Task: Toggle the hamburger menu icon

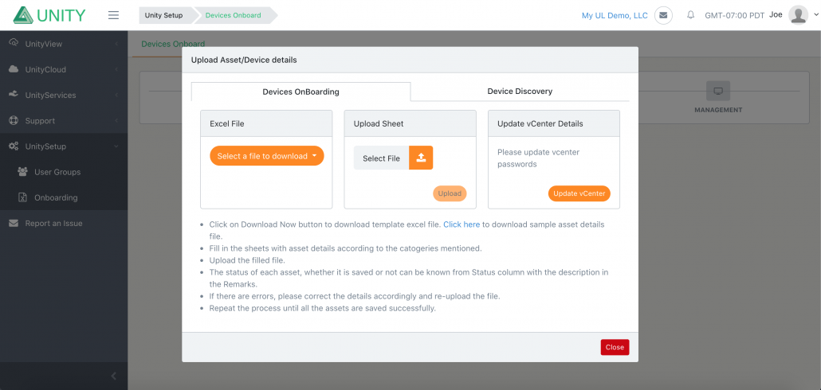Action: 113,15
